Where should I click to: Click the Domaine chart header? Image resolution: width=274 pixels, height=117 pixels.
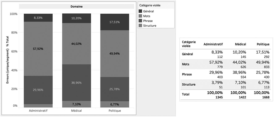point(76,7)
